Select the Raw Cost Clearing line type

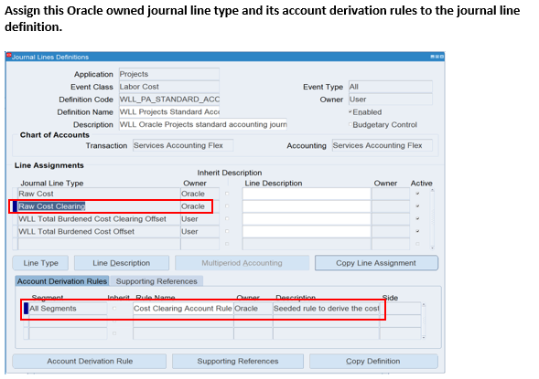99,206
